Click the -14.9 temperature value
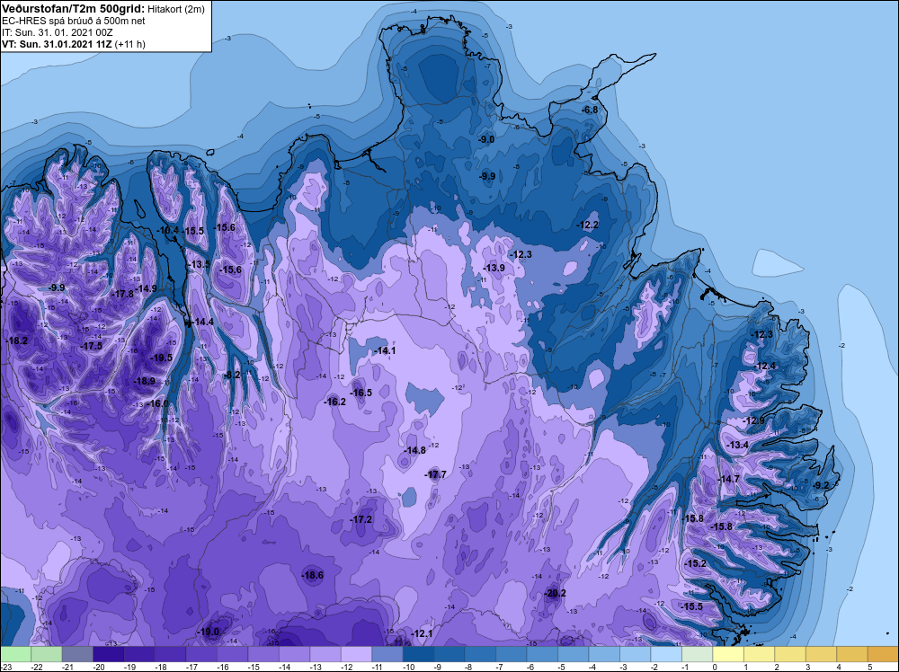 147,288
